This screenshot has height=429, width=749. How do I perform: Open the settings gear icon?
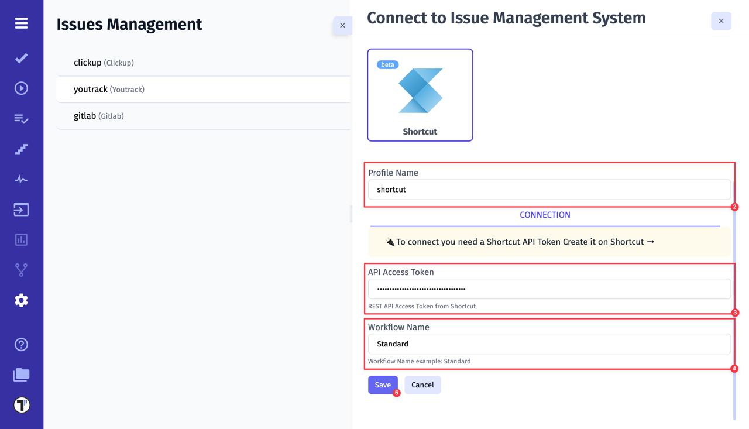(21, 300)
